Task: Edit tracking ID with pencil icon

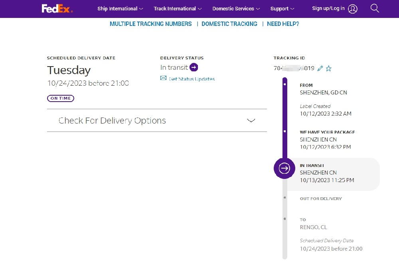Action: (x=320, y=69)
